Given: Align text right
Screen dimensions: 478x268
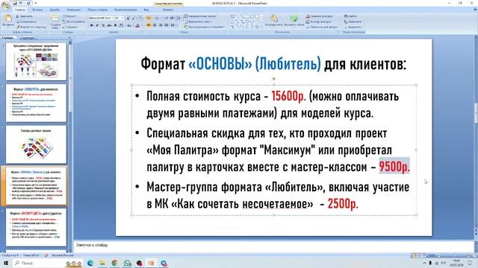Looking at the screenshot, I should 161,25.
